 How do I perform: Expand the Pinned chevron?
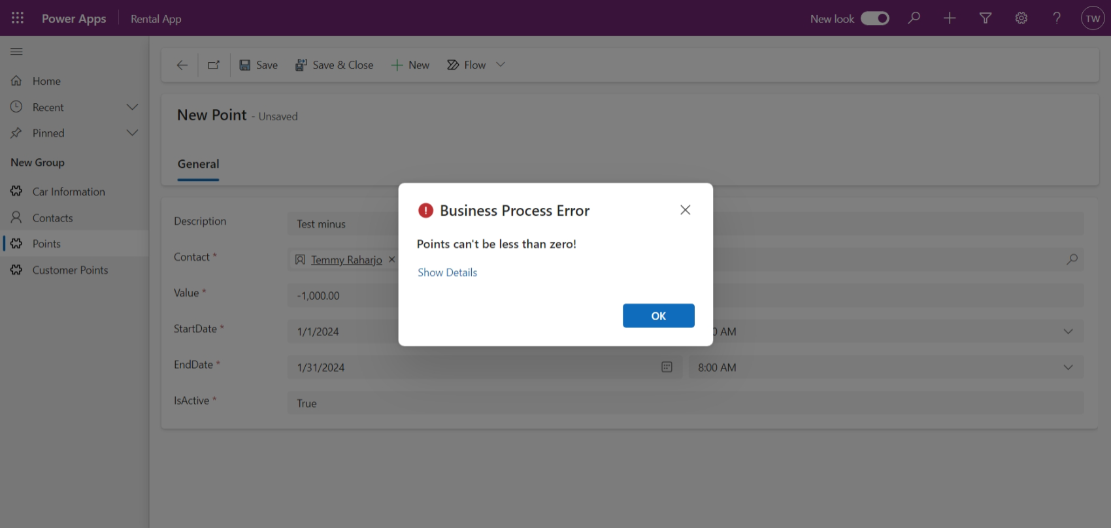133,133
